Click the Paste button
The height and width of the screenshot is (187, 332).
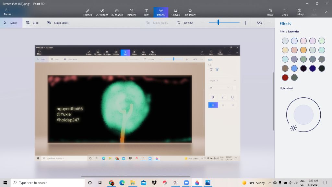coord(270,12)
